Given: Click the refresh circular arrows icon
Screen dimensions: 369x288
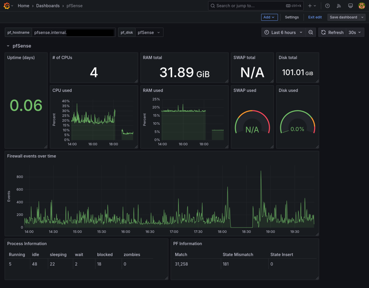Looking at the screenshot, I should (x=324, y=32).
